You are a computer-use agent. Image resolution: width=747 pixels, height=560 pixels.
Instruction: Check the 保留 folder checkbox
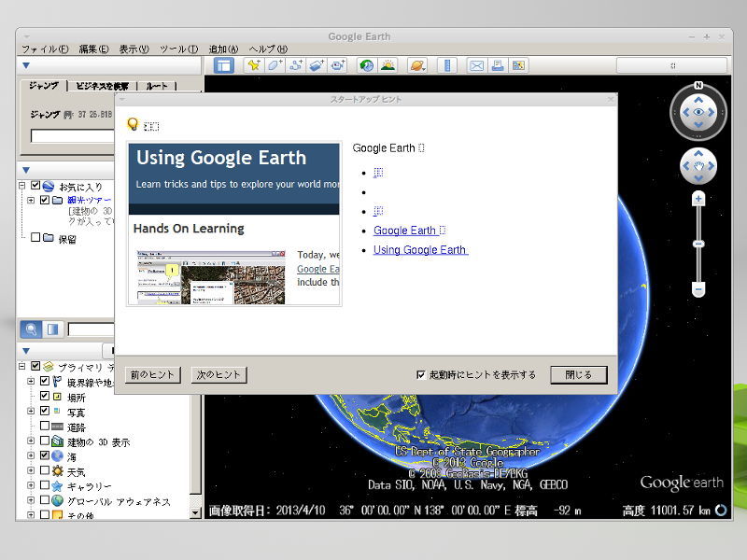[35, 237]
